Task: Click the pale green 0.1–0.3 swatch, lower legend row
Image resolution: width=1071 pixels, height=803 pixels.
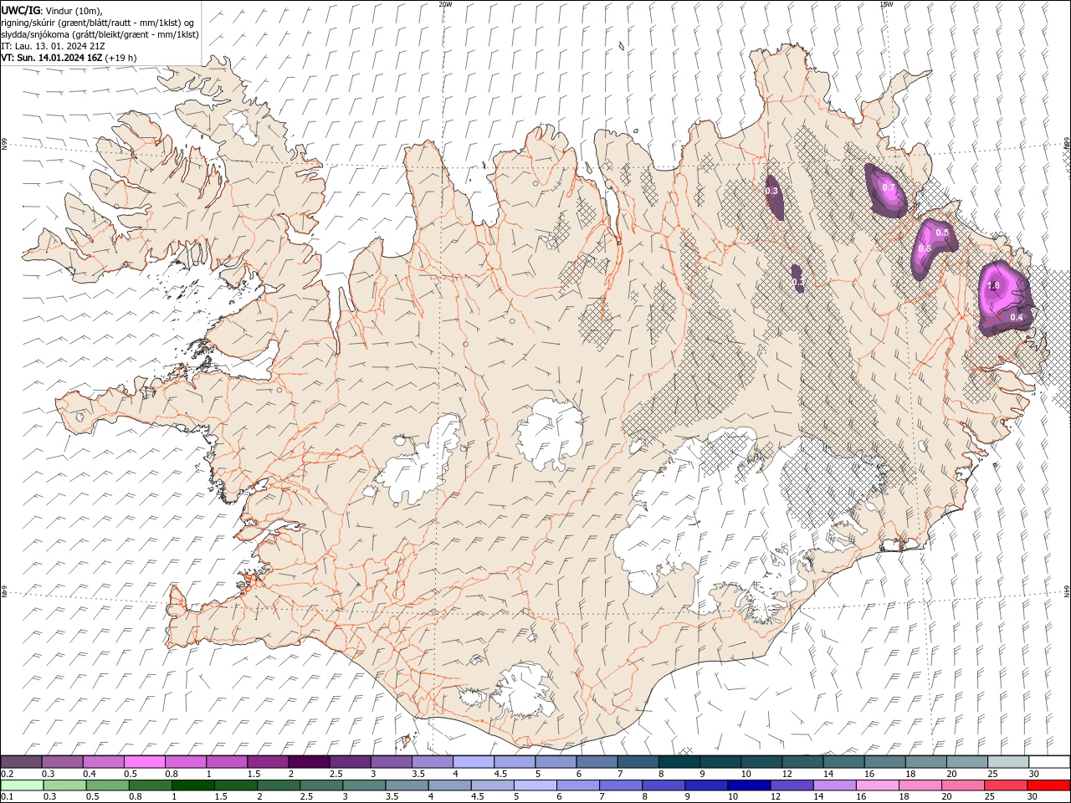Action: coord(22,785)
